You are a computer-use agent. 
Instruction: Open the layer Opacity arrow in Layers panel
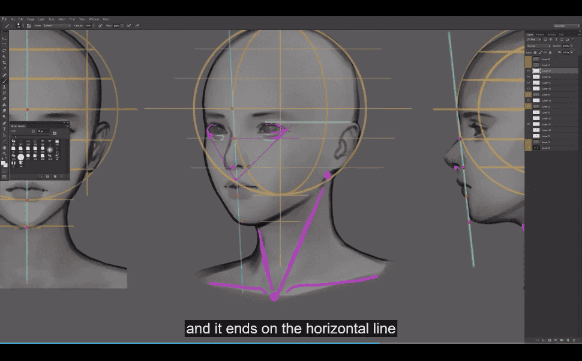coord(572,46)
